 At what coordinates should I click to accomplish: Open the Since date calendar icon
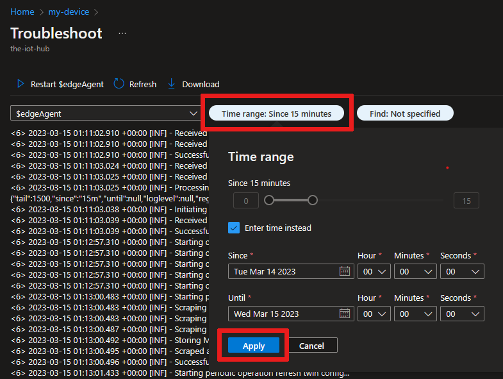click(345, 271)
